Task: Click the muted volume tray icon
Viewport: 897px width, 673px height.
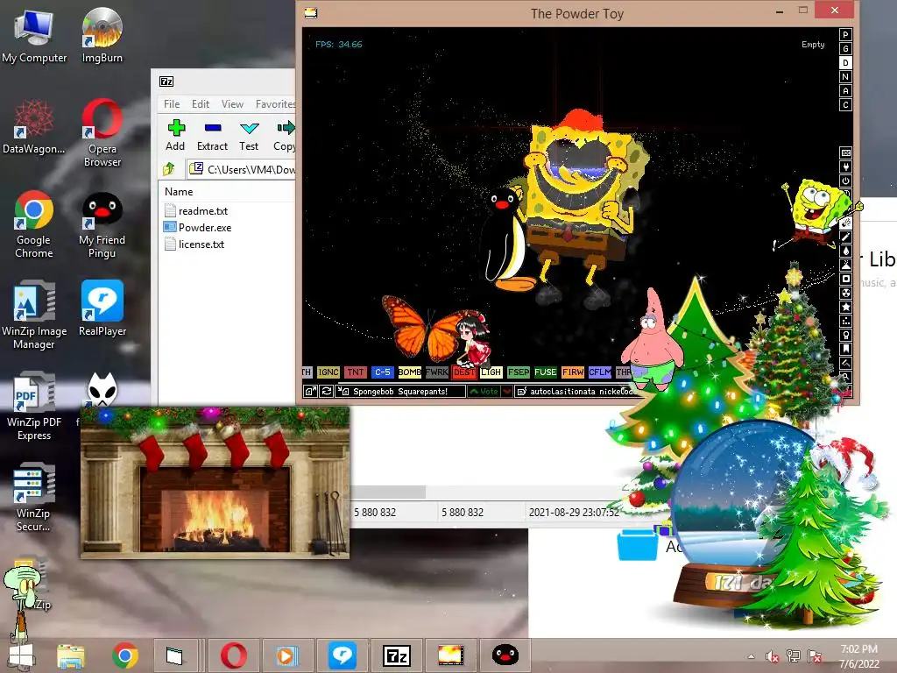Action: click(773, 657)
